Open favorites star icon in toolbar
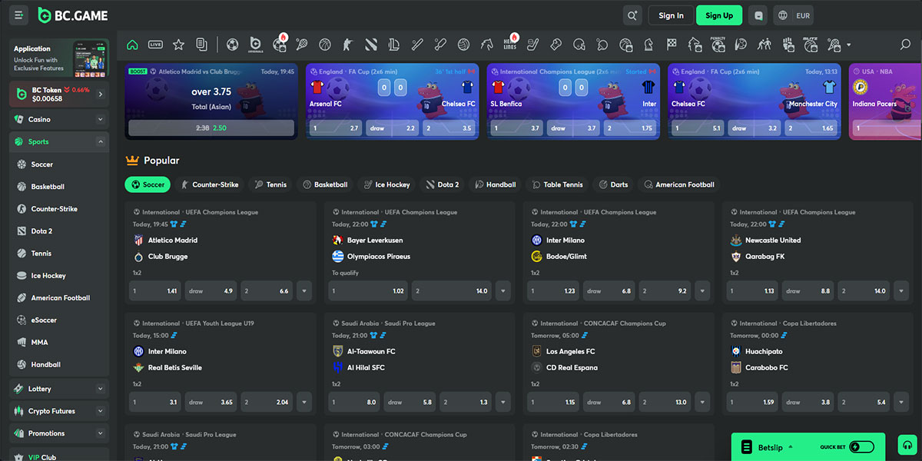The width and height of the screenshot is (922, 461). pos(178,45)
